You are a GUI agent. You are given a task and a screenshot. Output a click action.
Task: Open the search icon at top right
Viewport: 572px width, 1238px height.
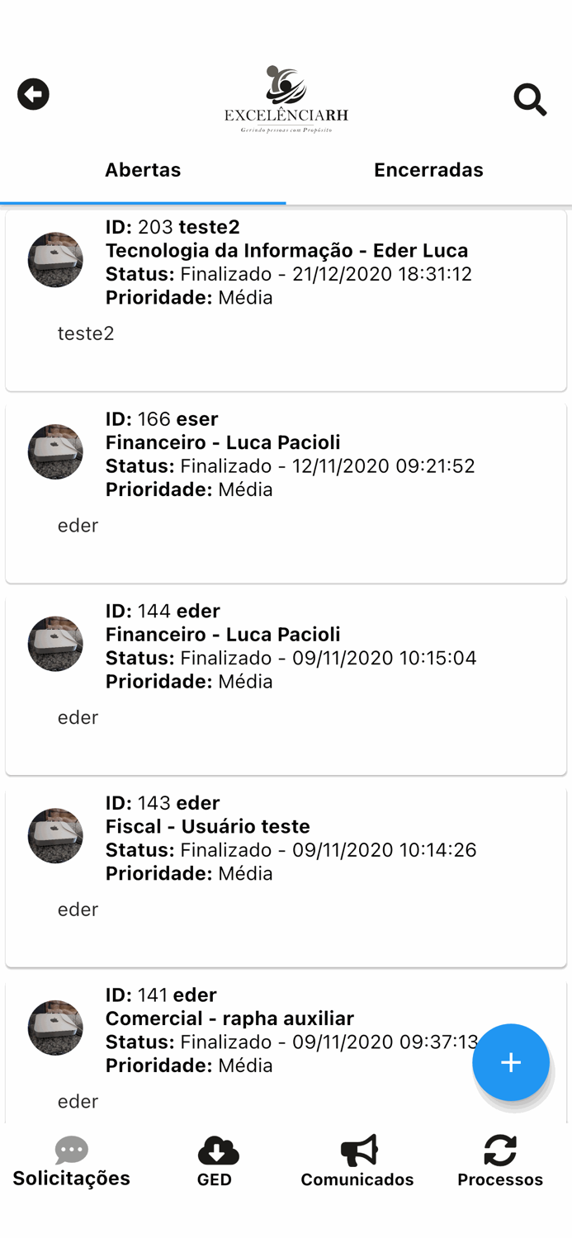tap(530, 99)
